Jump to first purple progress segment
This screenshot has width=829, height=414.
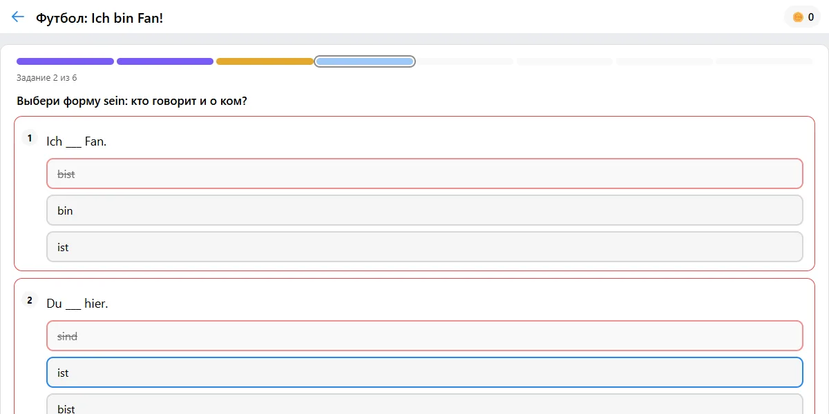(x=65, y=61)
